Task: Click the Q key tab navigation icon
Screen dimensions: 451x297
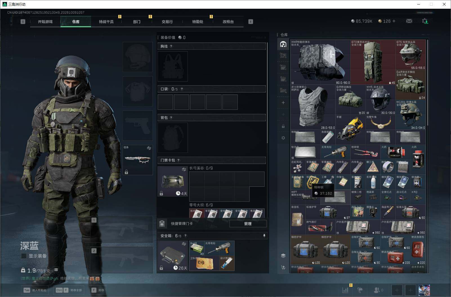Action: pos(23,22)
